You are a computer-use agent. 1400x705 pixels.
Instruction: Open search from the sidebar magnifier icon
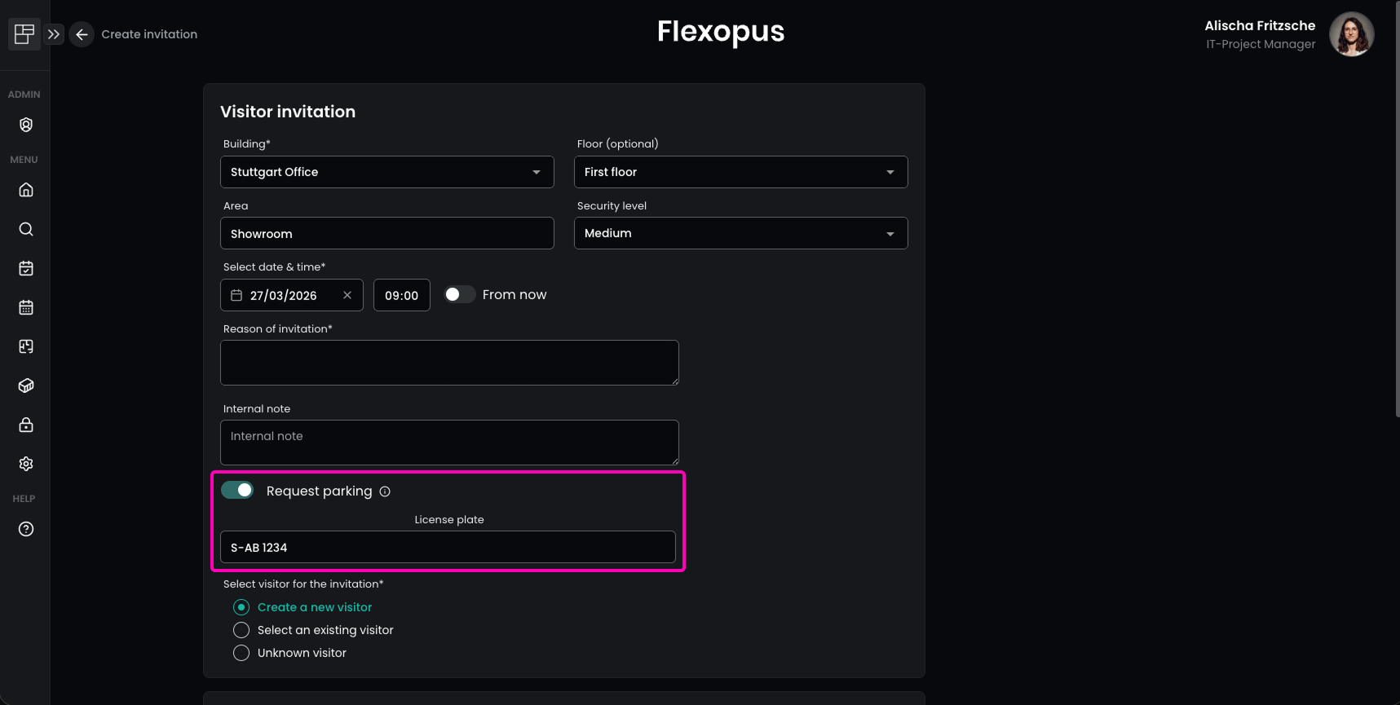tap(26, 229)
